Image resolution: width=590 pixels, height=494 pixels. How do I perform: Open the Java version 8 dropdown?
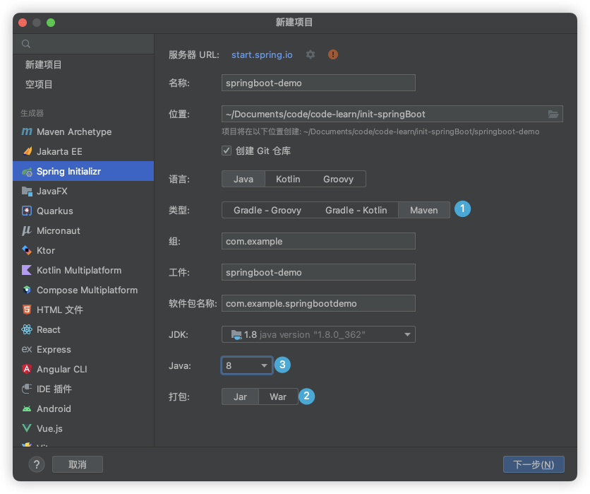point(247,365)
